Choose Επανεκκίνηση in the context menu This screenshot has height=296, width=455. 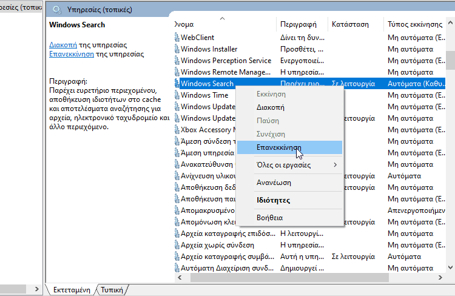(x=289, y=147)
